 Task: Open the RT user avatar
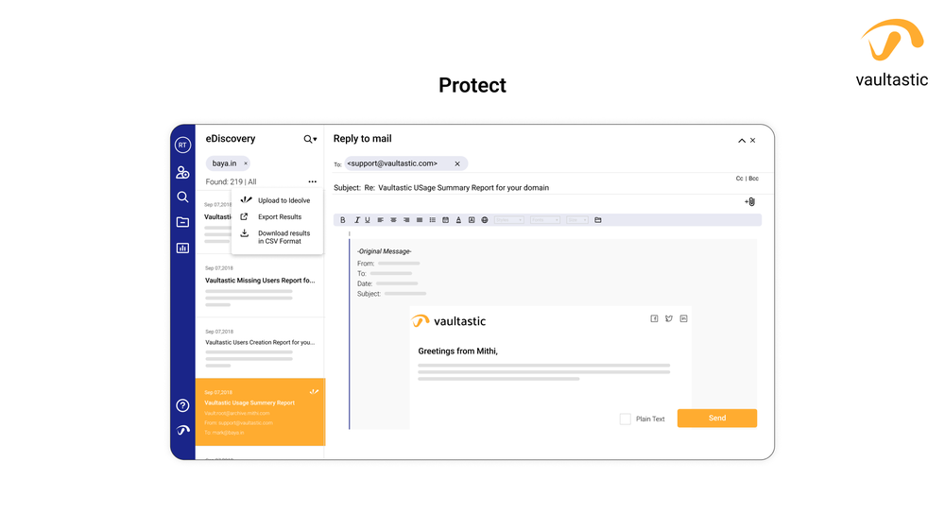(182, 145)
